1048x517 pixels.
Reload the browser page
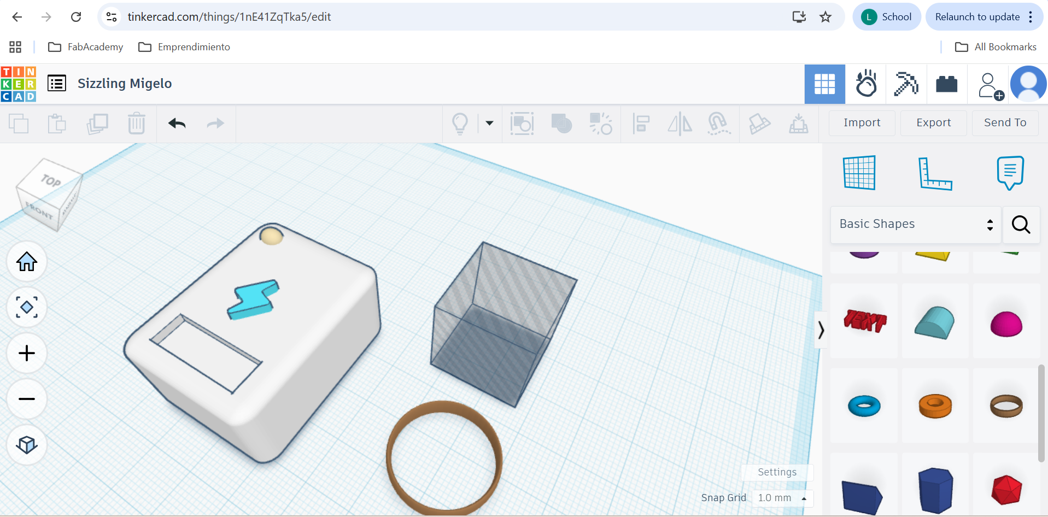pyautogui.click(x=76, y=17)
